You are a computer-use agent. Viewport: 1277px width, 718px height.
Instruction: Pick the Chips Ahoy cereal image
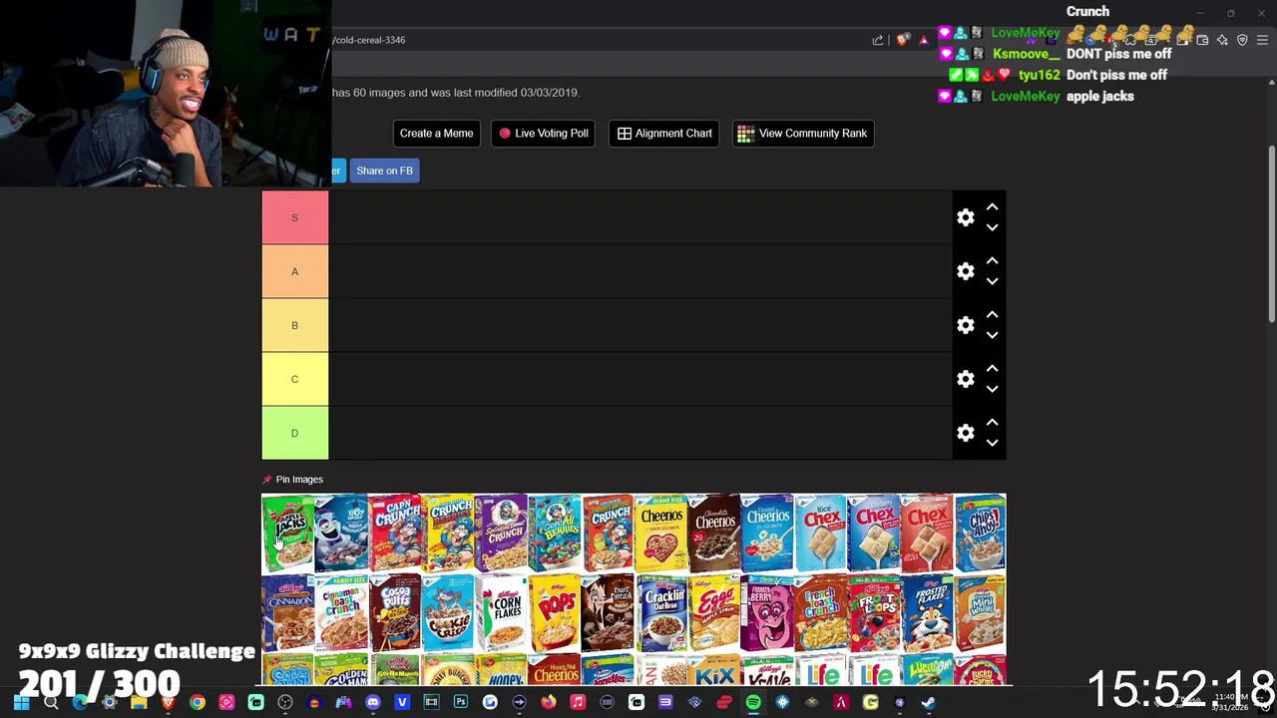coord(980,534)
